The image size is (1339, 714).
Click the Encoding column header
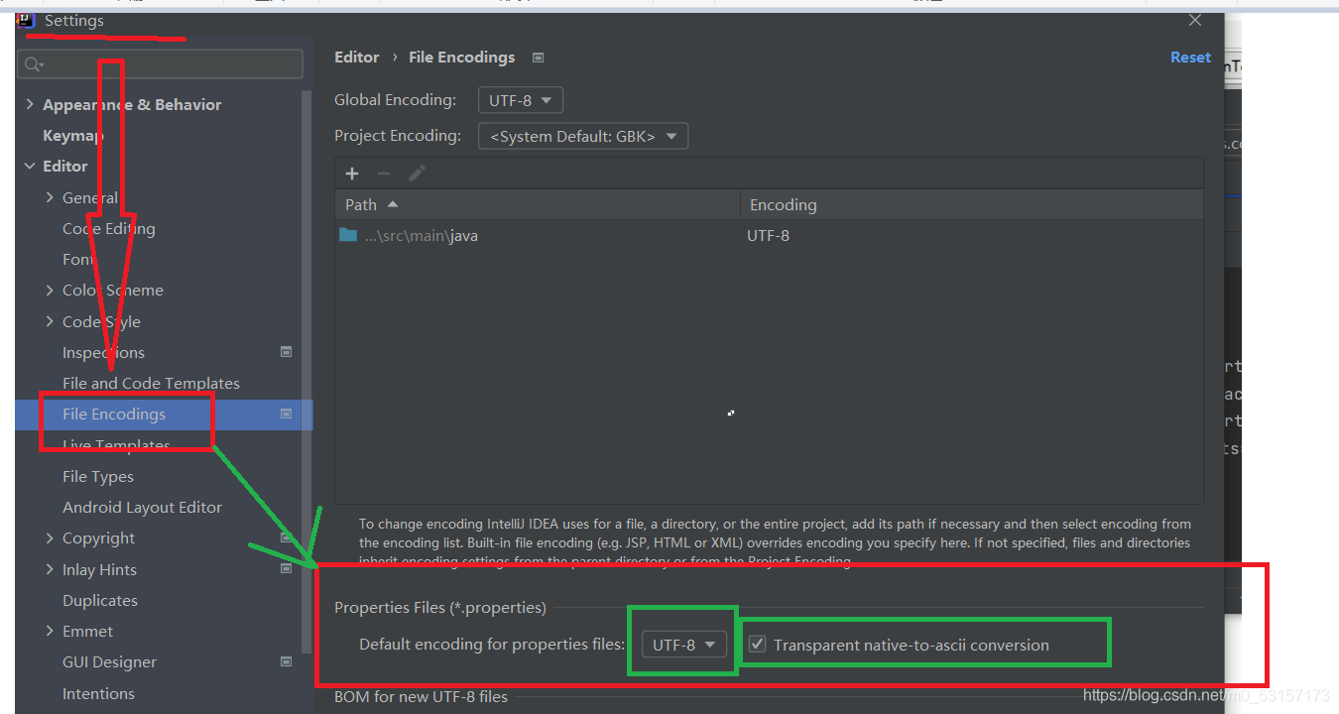coord(971,204)
